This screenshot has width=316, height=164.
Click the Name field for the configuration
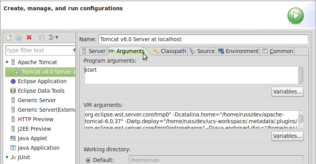click(x=204, y=39)
